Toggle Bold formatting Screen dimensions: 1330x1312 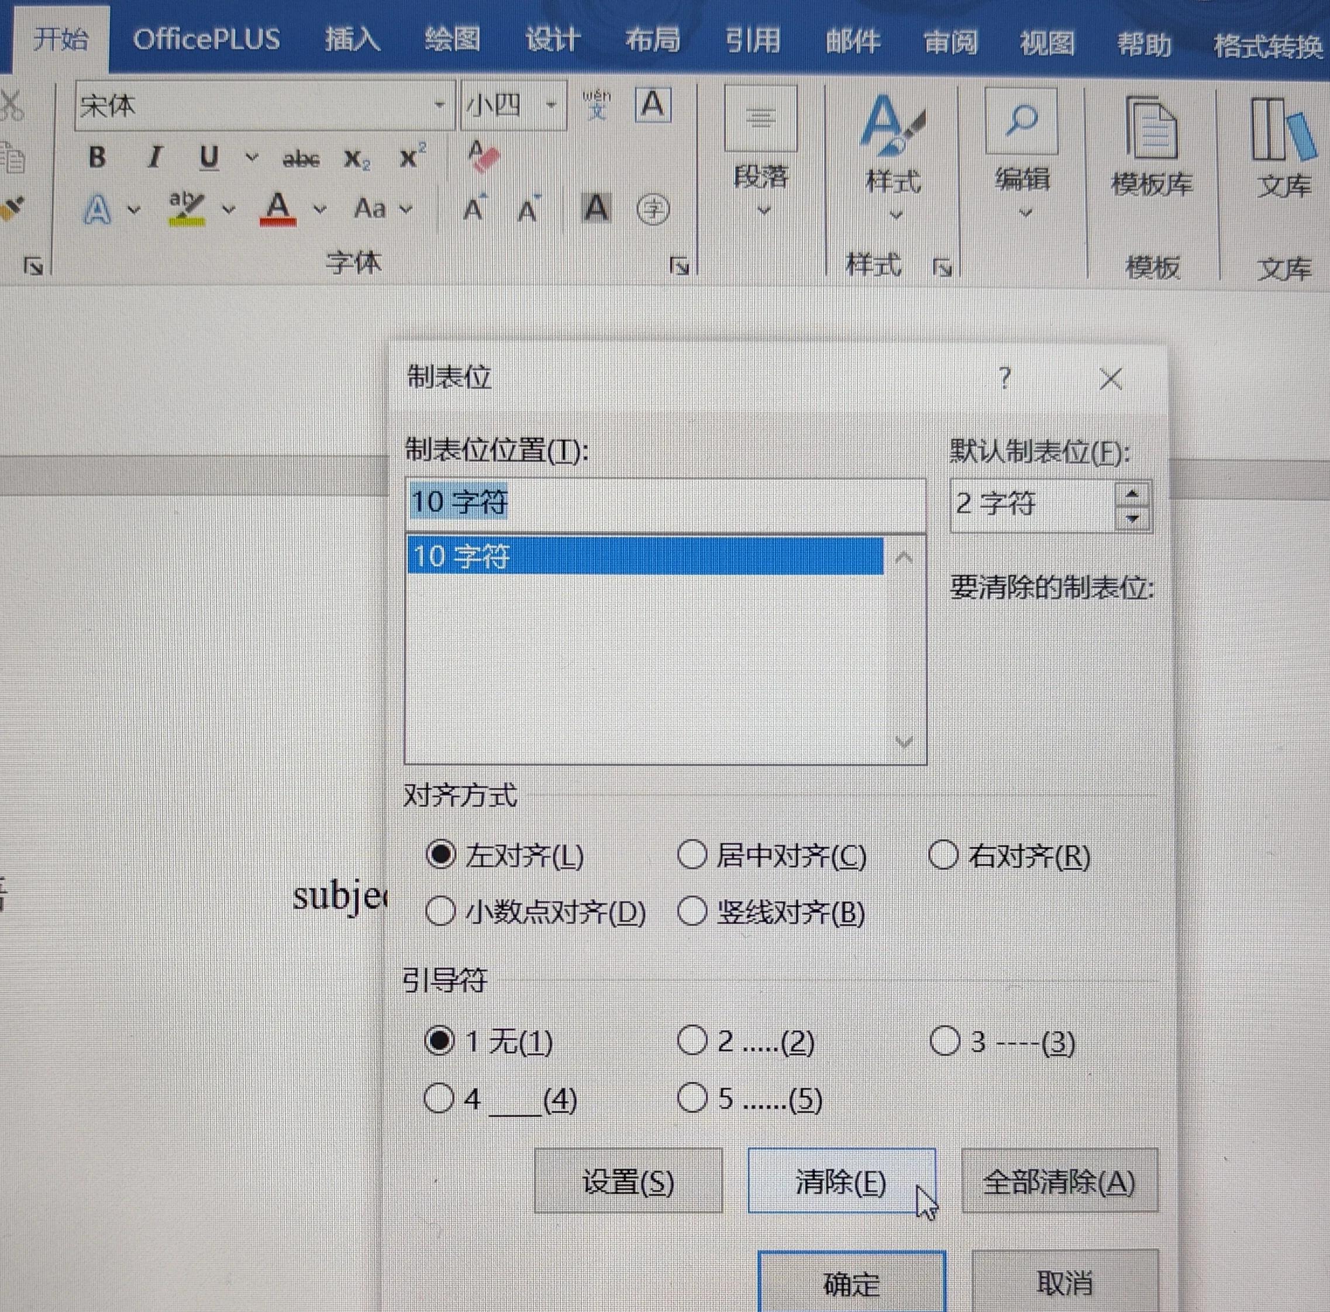coord(97,157)
